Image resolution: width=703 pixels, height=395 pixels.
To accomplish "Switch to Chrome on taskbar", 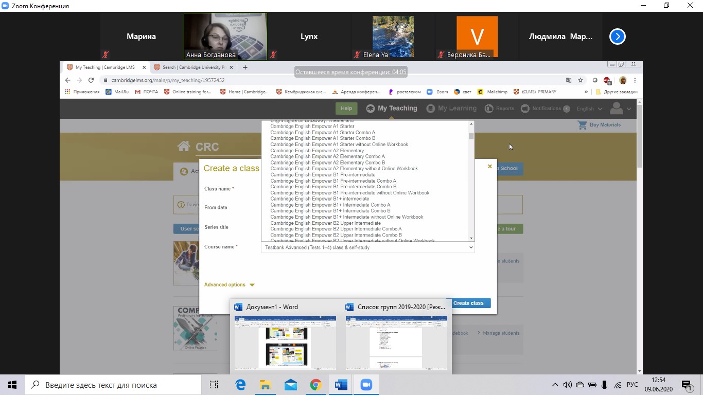I will (x=315, y=385).
